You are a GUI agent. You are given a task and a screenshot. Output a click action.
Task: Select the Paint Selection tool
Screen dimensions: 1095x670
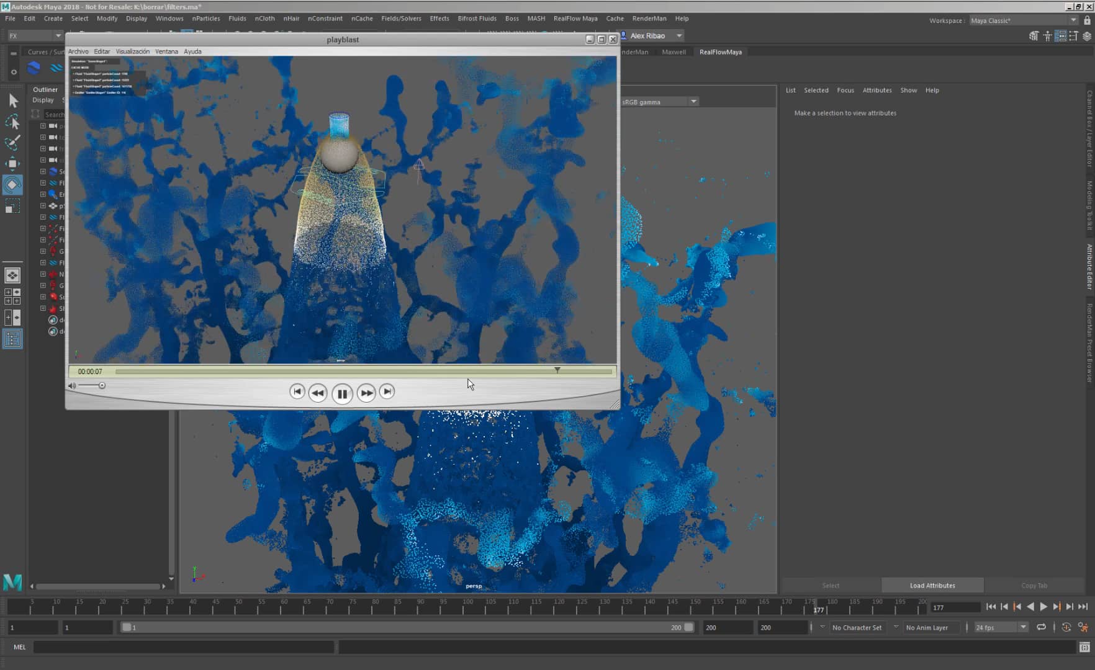coord(13,143)
